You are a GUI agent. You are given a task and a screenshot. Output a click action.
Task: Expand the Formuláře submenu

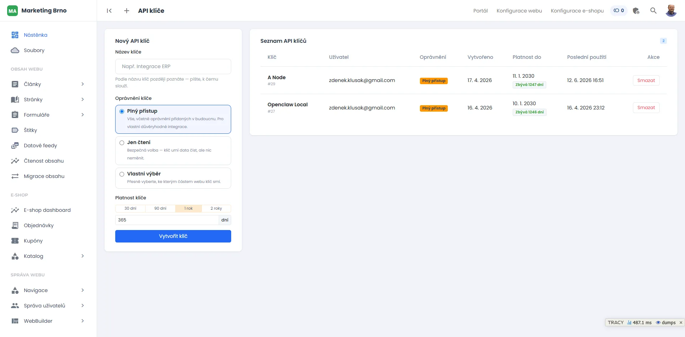82,115
